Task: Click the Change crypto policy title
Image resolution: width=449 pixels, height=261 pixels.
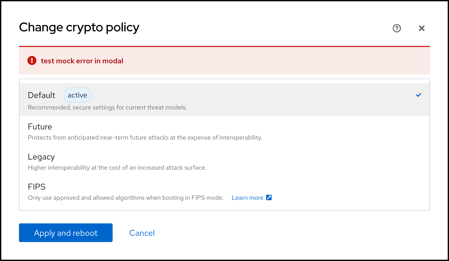Action: coord(79,28)
